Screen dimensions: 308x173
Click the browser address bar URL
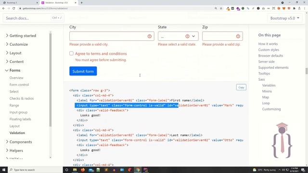tap(45, 8)
